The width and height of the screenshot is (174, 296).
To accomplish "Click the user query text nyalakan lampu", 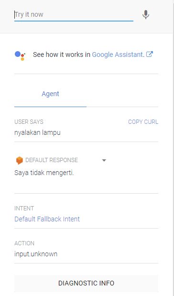I will 37,132.
